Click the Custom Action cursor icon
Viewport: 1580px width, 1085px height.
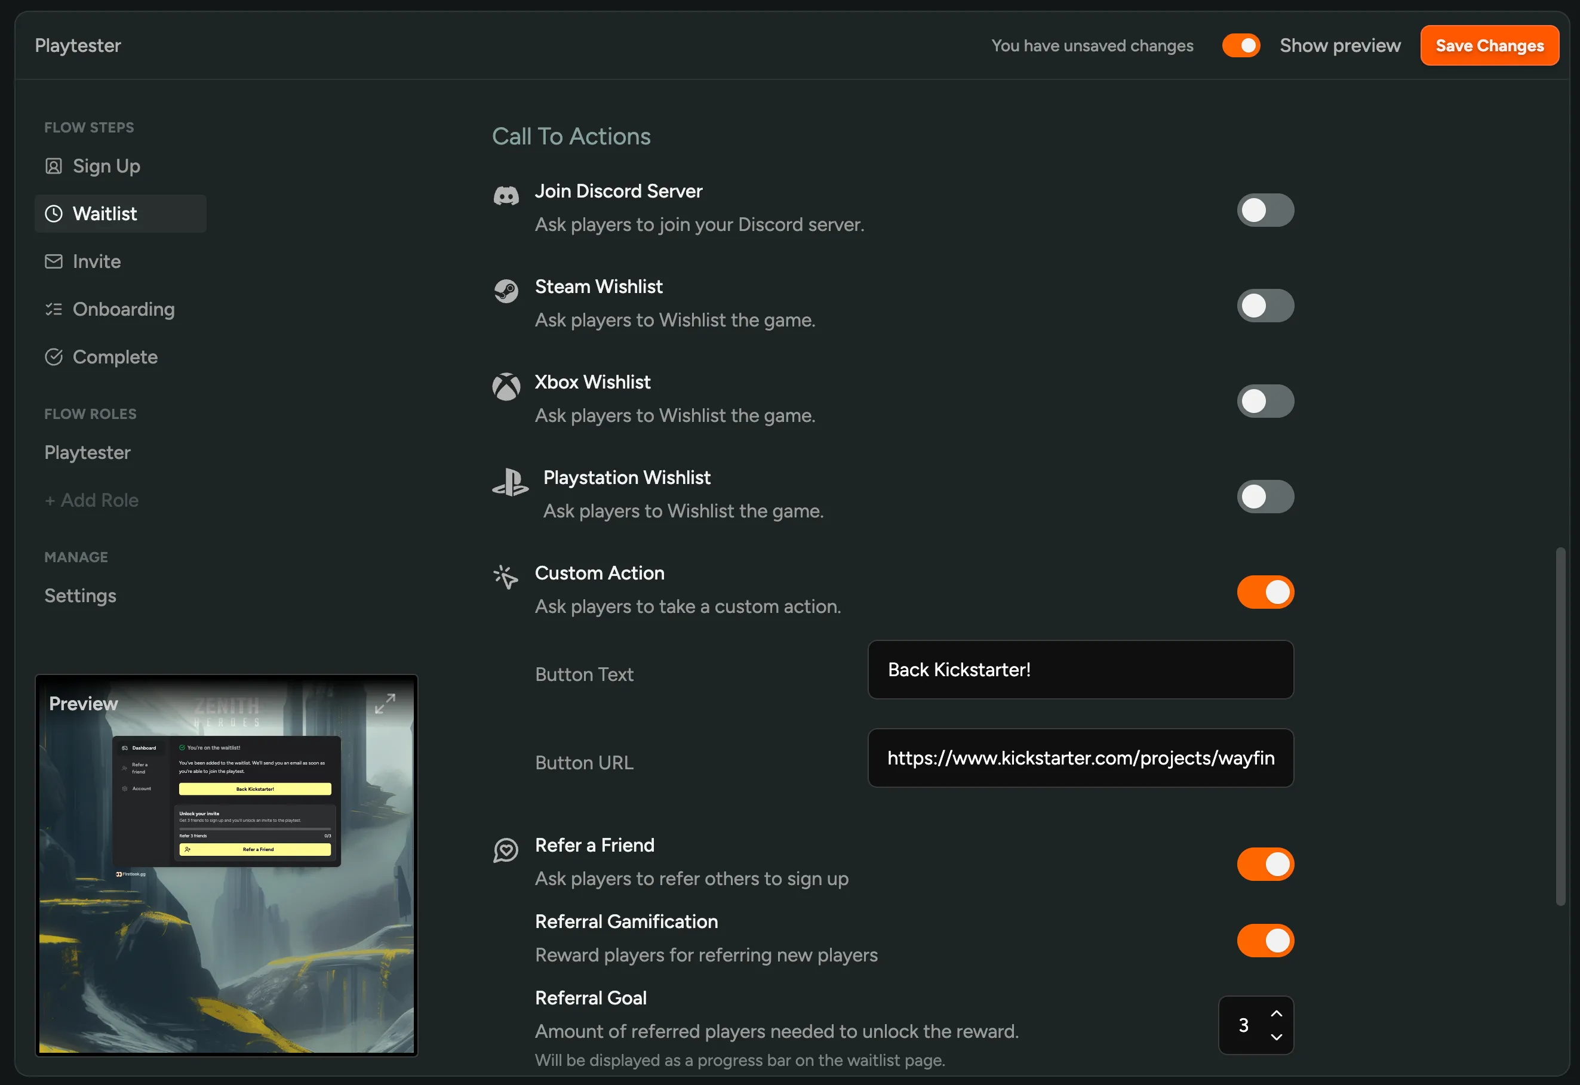click(x=506, y=577)
